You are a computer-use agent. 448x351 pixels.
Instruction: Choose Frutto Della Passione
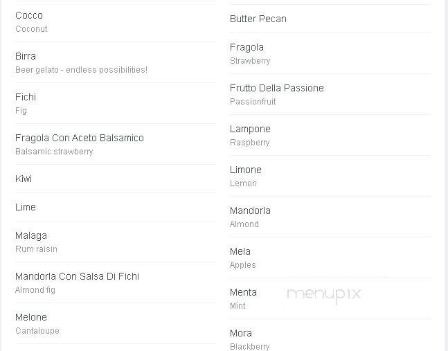pyautogui.click(x=330, y=95)
